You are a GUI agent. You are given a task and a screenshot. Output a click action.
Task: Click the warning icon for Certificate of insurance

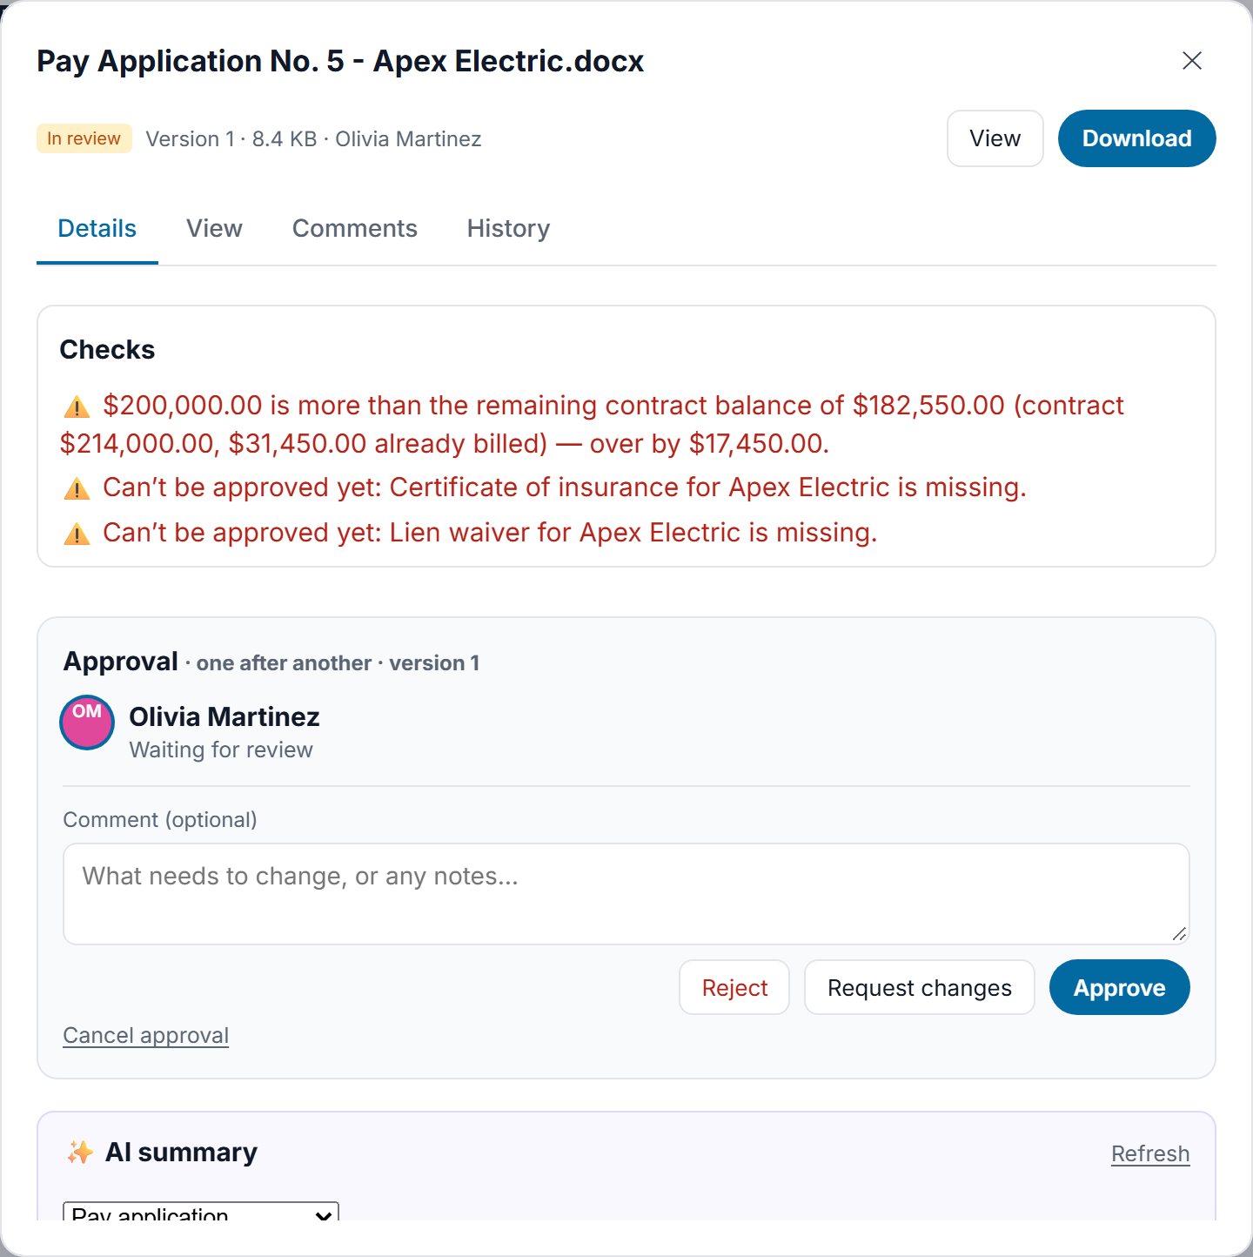77,488
